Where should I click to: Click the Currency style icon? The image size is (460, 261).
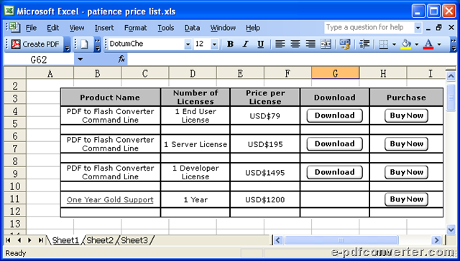345,44
